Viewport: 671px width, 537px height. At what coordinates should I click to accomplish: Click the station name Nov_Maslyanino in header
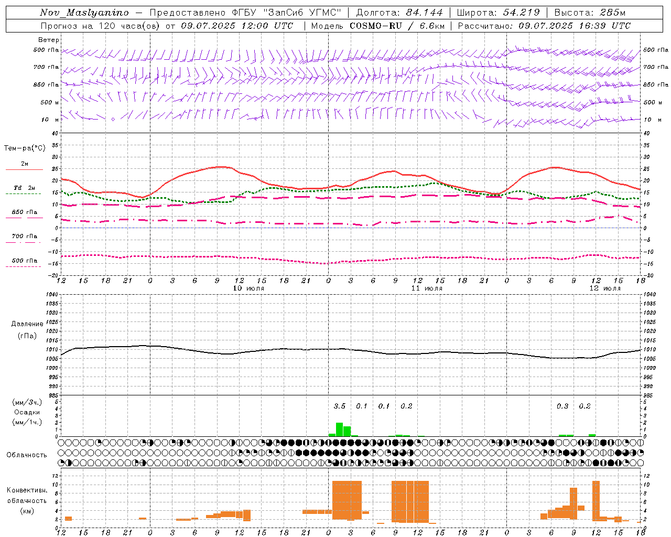84,13
